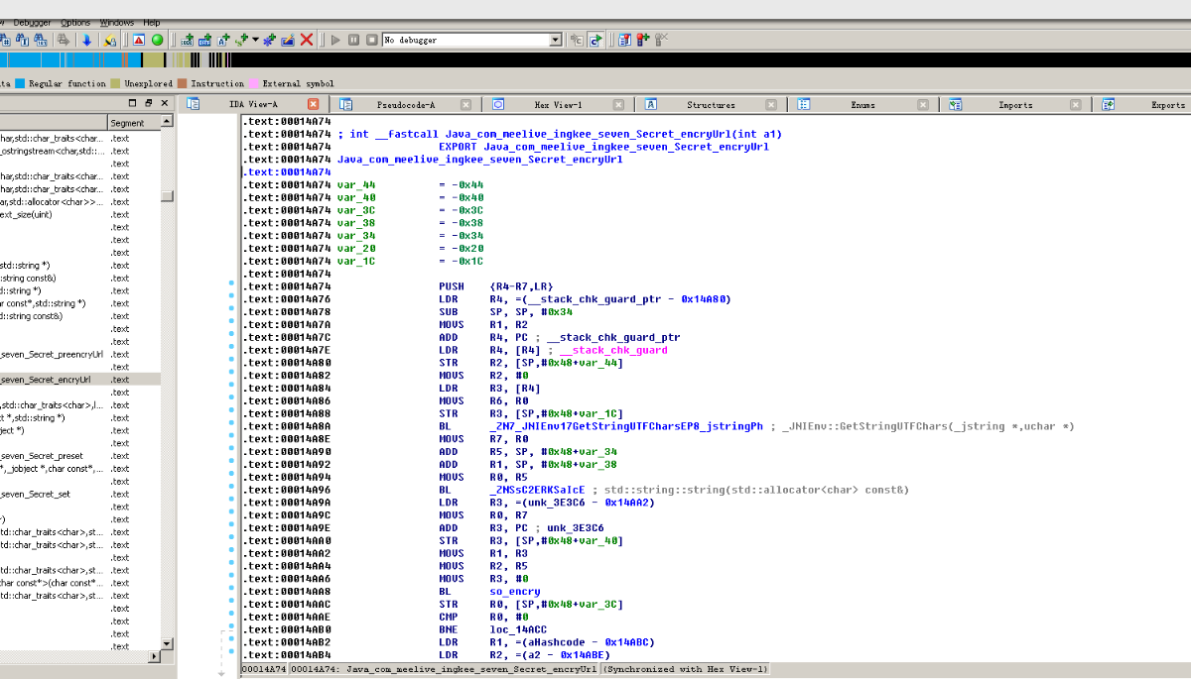Screen dimensions: 1191x679
Task: Click the terminate process stop icon
Action: coord(371,40)
